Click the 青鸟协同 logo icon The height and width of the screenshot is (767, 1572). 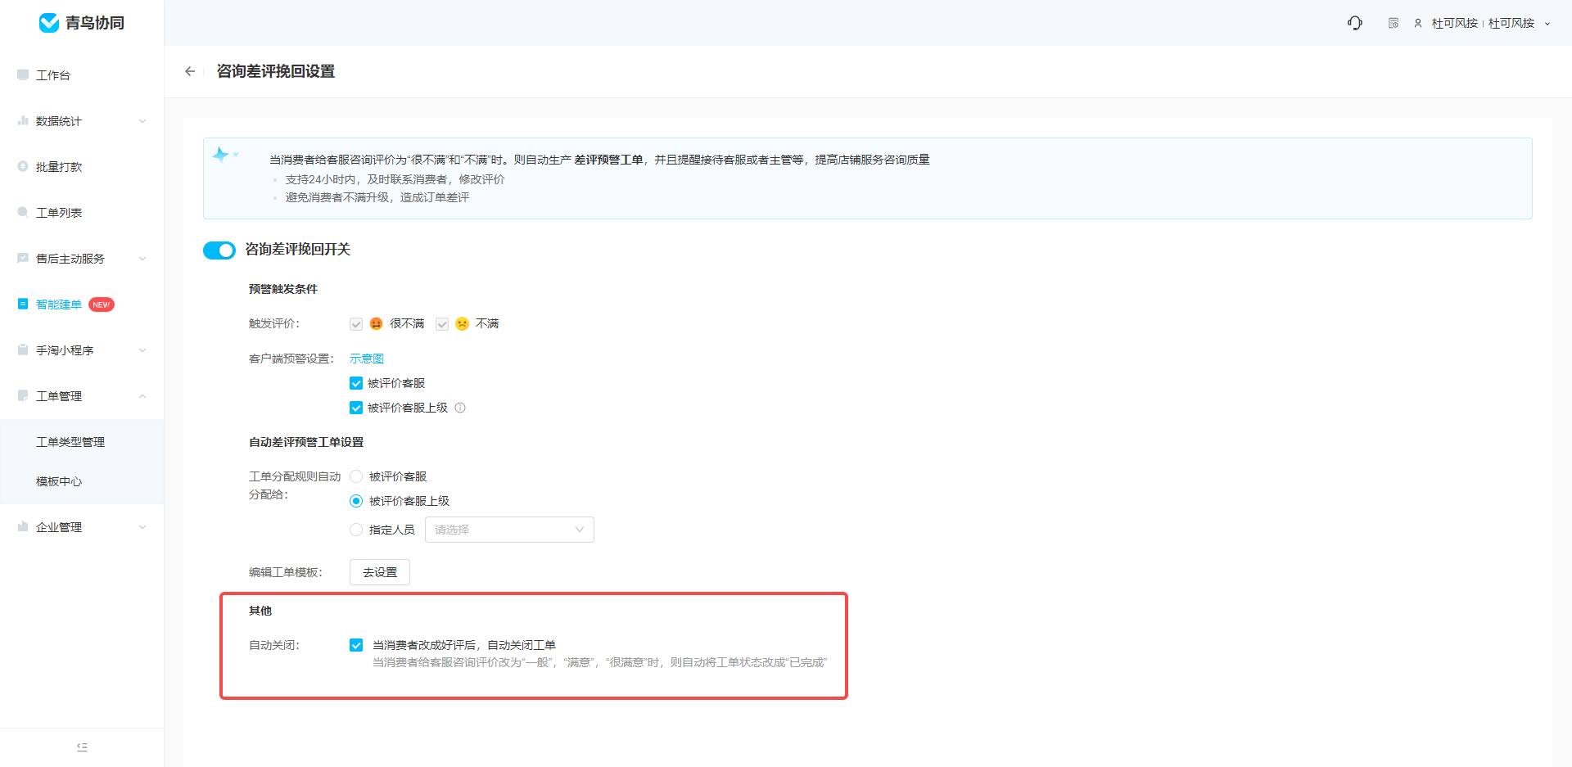49,23
